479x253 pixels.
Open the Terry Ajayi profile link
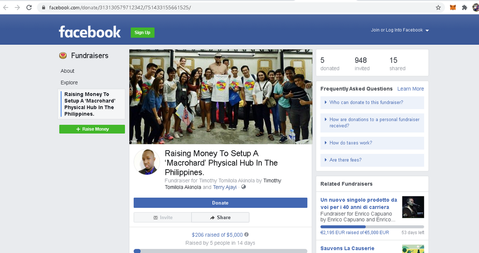[x=225, y=187]
